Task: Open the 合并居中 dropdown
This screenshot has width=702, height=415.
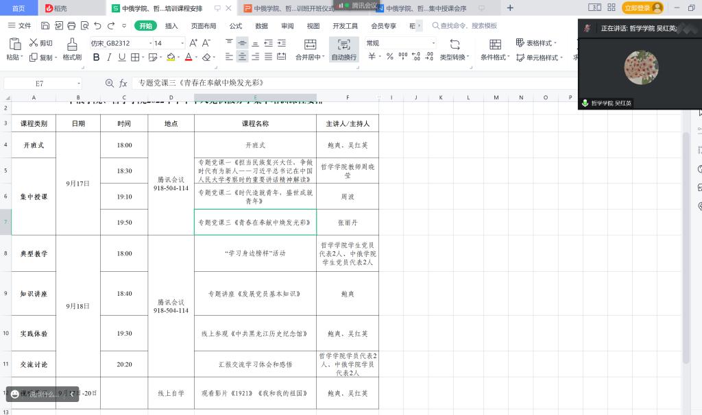Action: pos(324,58)
